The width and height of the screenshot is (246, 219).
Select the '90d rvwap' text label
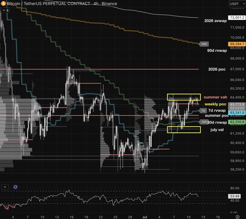coord(217,51)
